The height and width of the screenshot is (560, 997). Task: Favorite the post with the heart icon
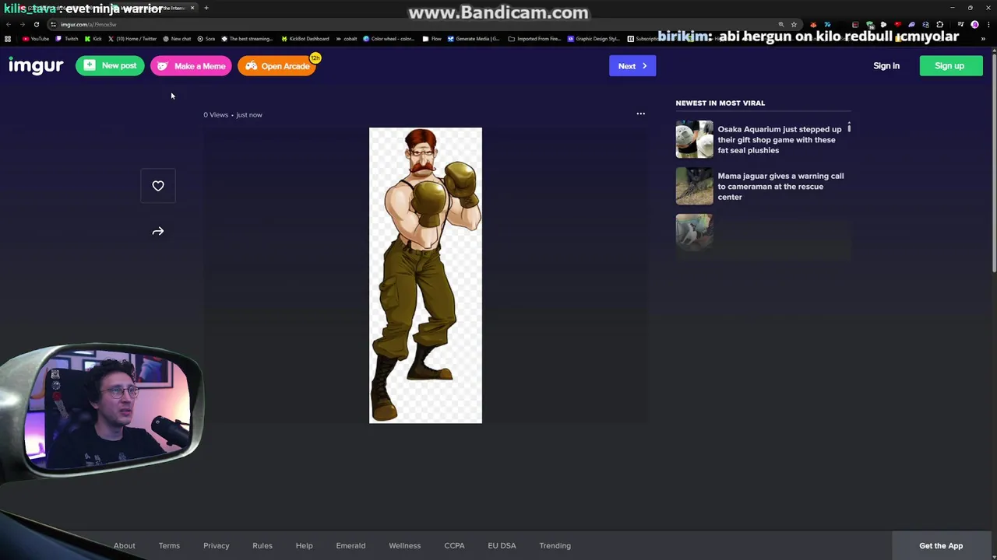[158, 186]
